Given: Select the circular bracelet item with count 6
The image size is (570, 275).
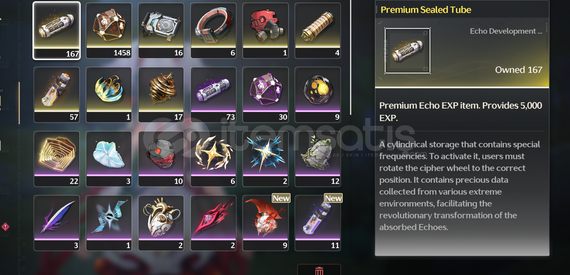Looking at the screenshot, I should 213,31.
